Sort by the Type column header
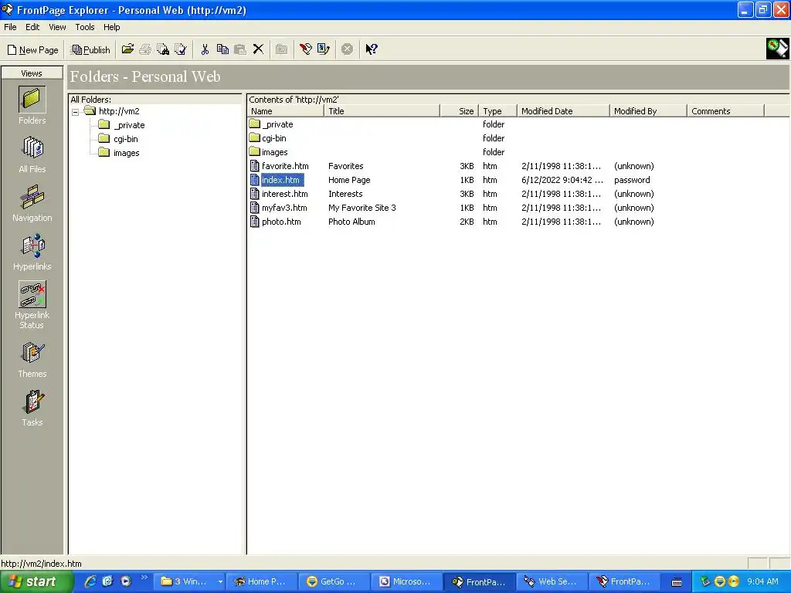791x593 pixels. 497,111
